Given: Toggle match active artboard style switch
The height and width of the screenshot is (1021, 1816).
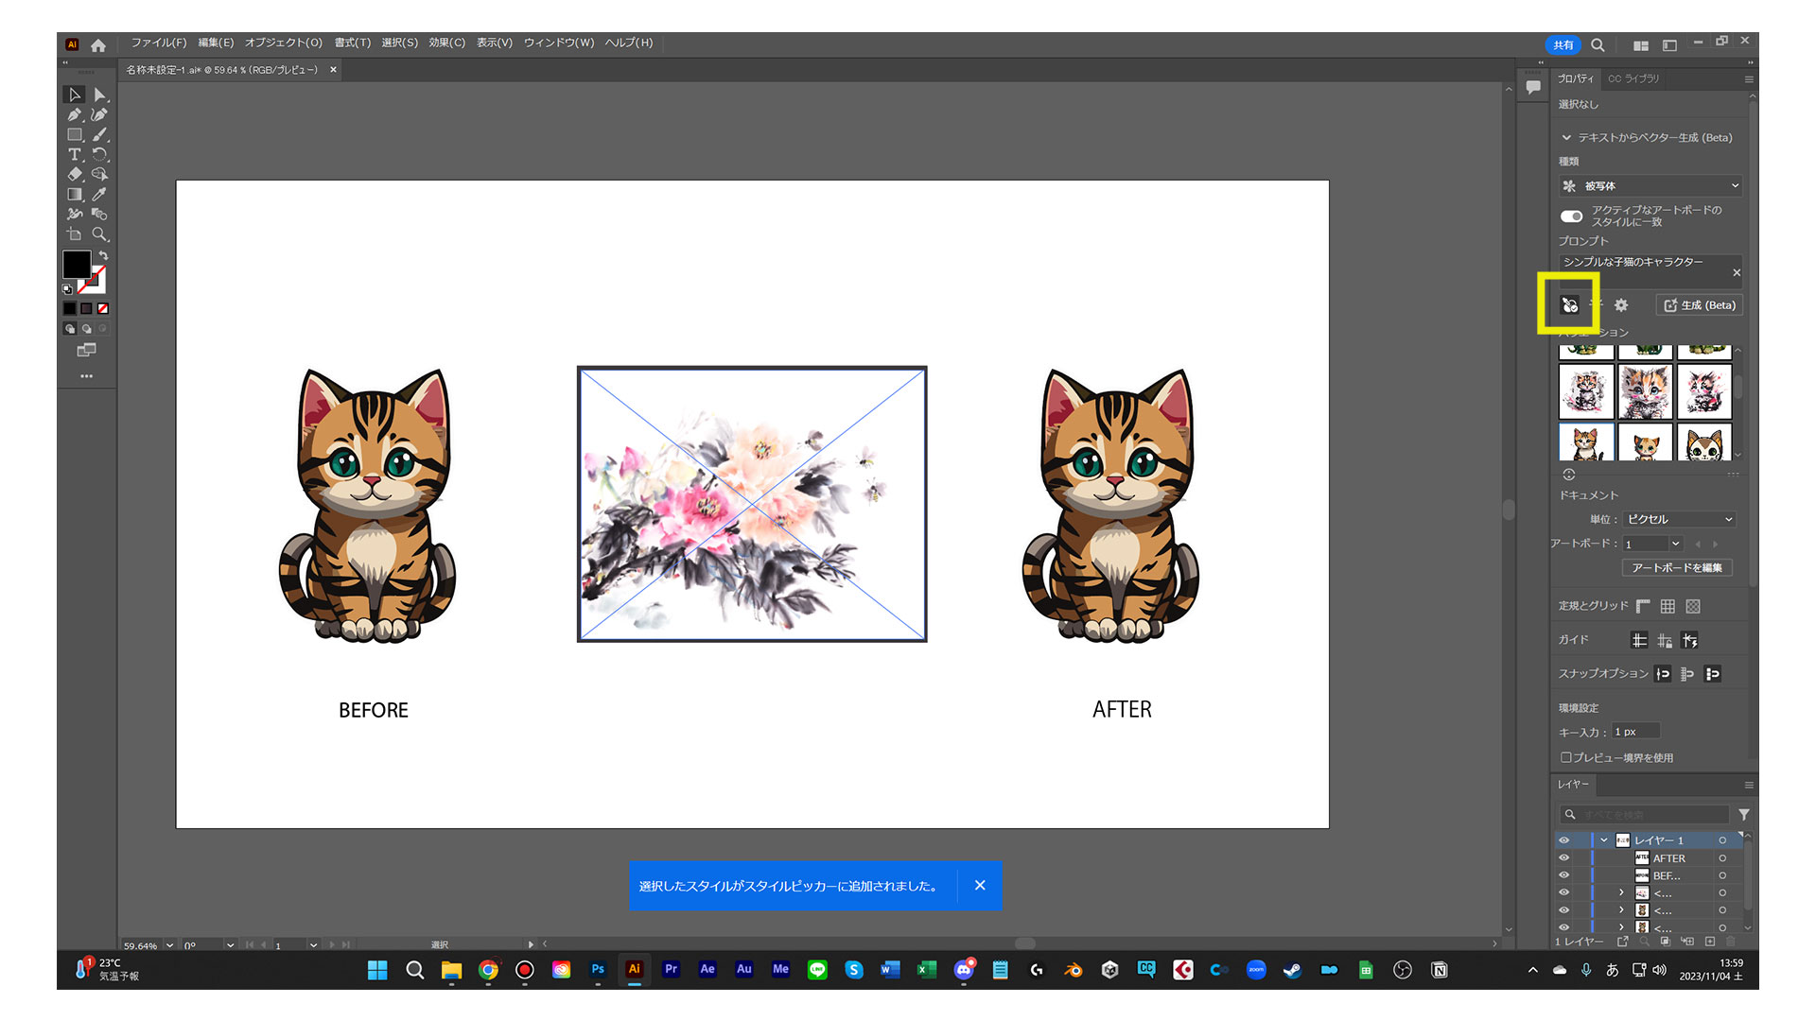Looking at the screenshot, I should 1571,216.
